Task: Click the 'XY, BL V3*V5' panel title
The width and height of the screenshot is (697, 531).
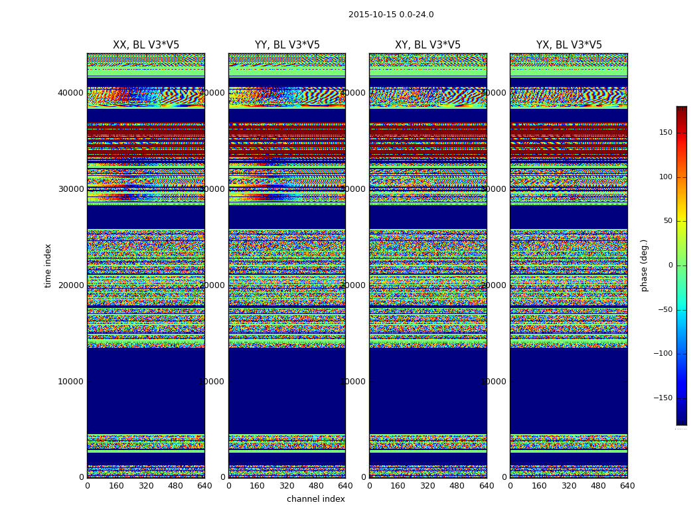Action: coord(427,45)
